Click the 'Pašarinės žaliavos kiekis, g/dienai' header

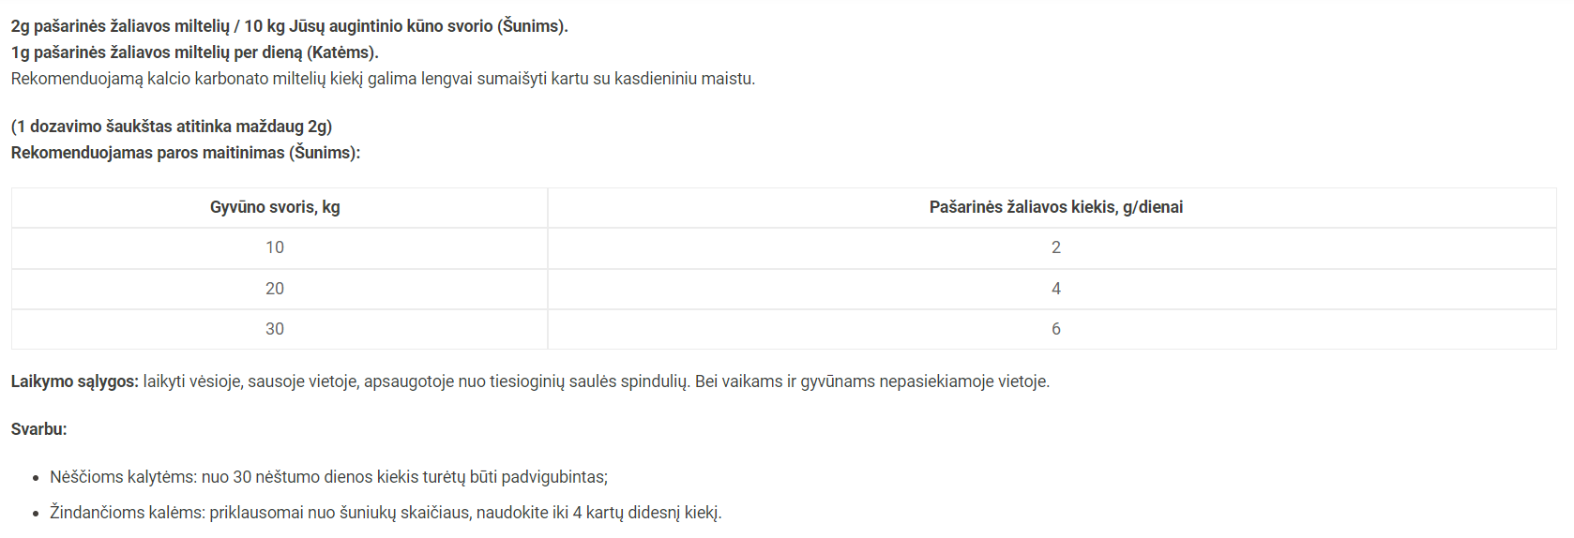(x=1056, y=207)
